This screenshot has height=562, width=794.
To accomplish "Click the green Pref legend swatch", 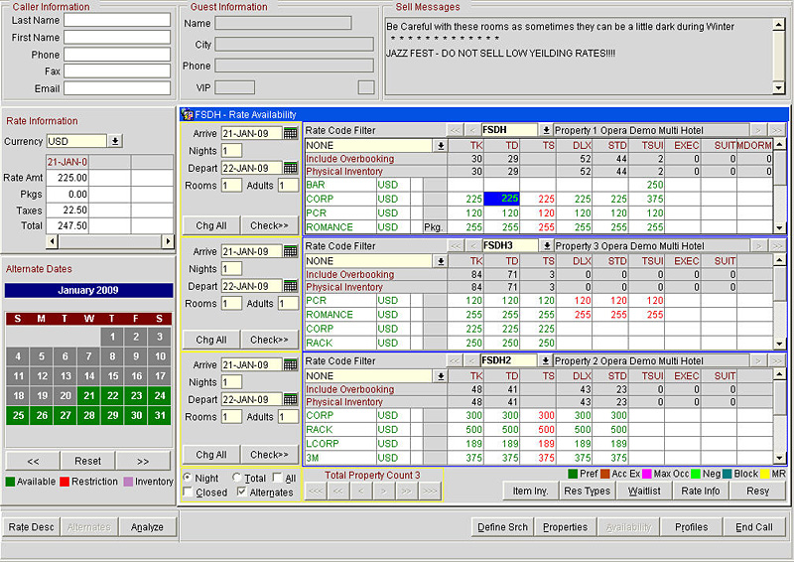I will point(573,474).
